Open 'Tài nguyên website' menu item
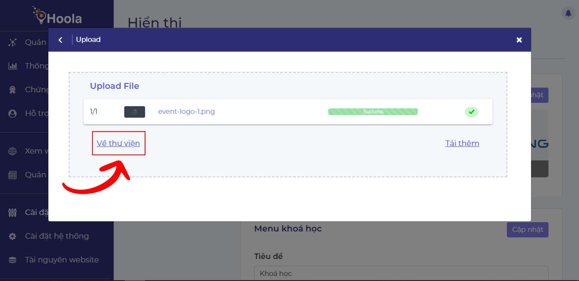 (x=62, y=260)
